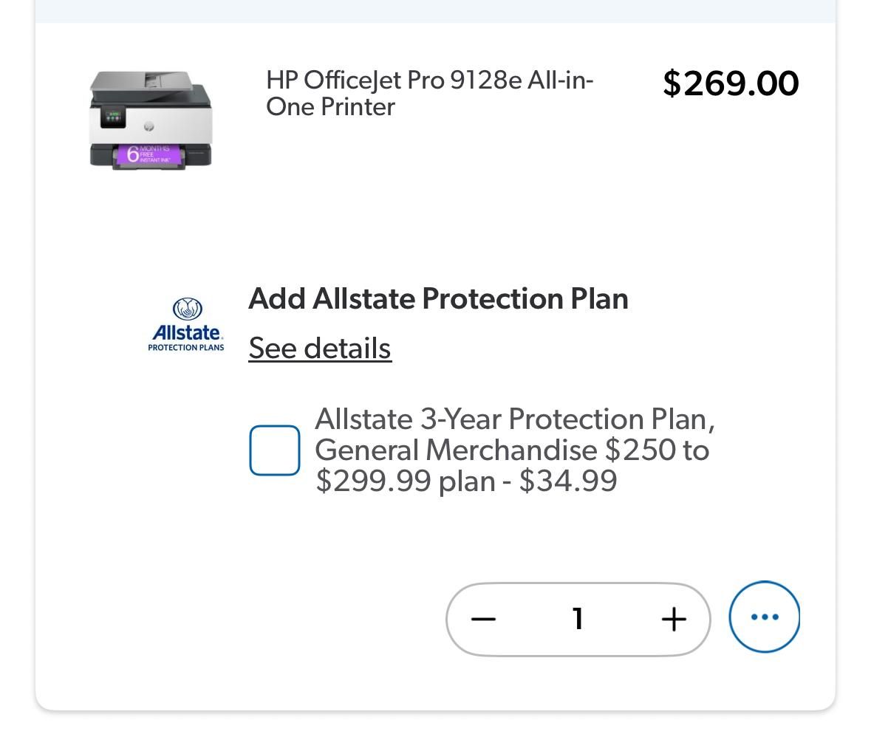Click the $34.99 plan price text
Screen dimensions: 871x734
(x=568, y=481)
